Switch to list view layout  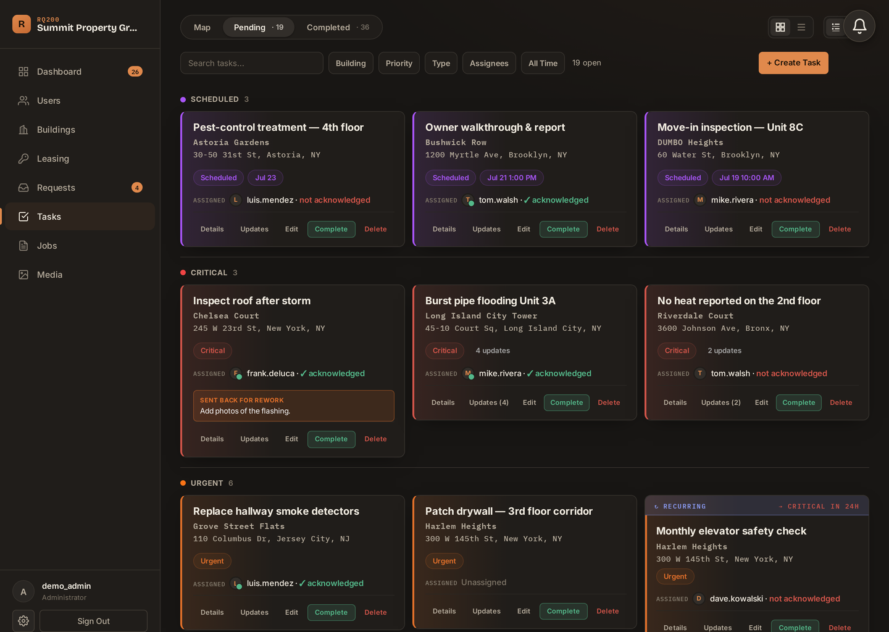click(x=801, y=27)
